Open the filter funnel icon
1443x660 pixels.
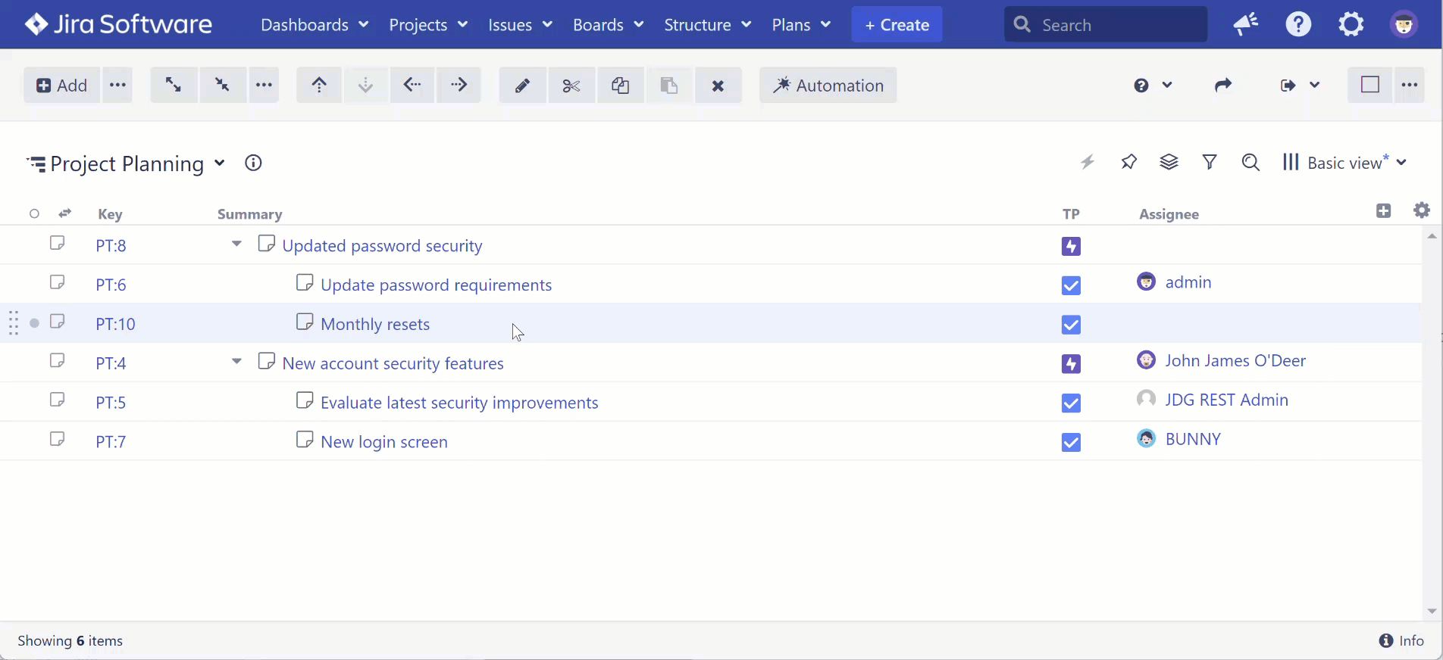coord(1210,162)
